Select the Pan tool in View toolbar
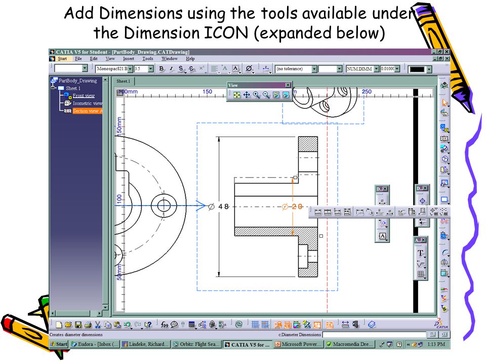This screenshot has height=364, width=486. (247, 95)
